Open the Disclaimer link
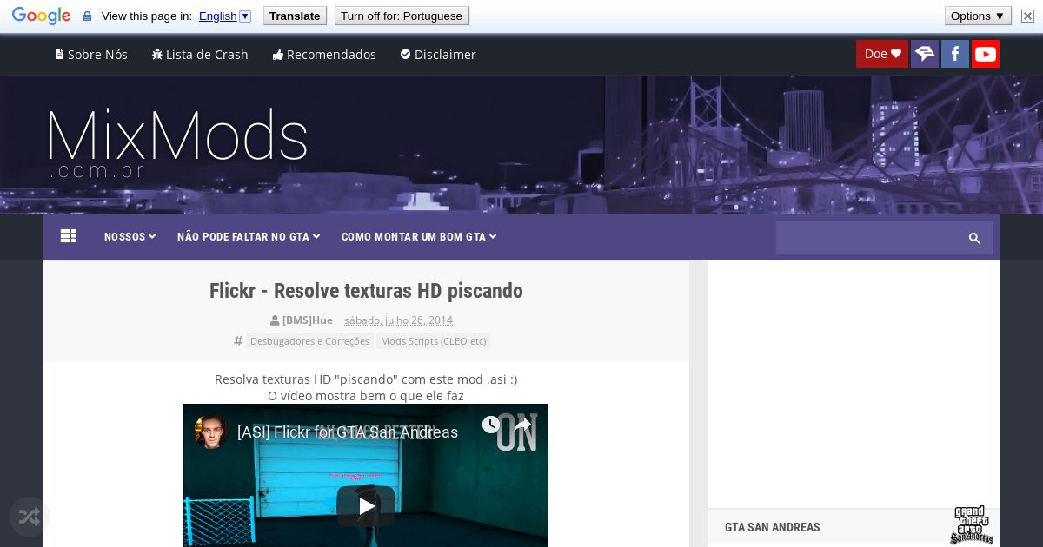The width and height of the screenshot is (1043, 547). [438, 54]
